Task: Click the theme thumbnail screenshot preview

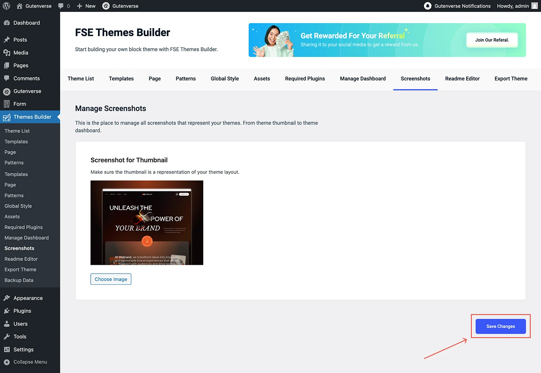Action: 147,223
